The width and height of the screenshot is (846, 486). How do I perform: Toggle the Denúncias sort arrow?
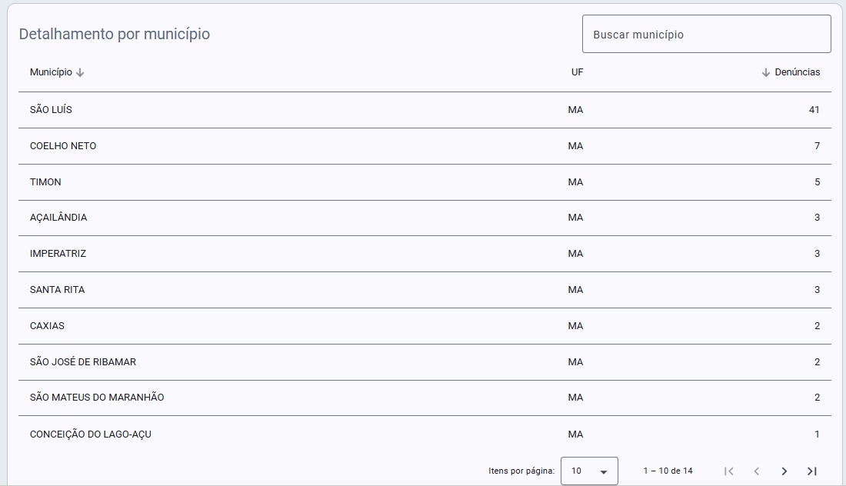765,72
